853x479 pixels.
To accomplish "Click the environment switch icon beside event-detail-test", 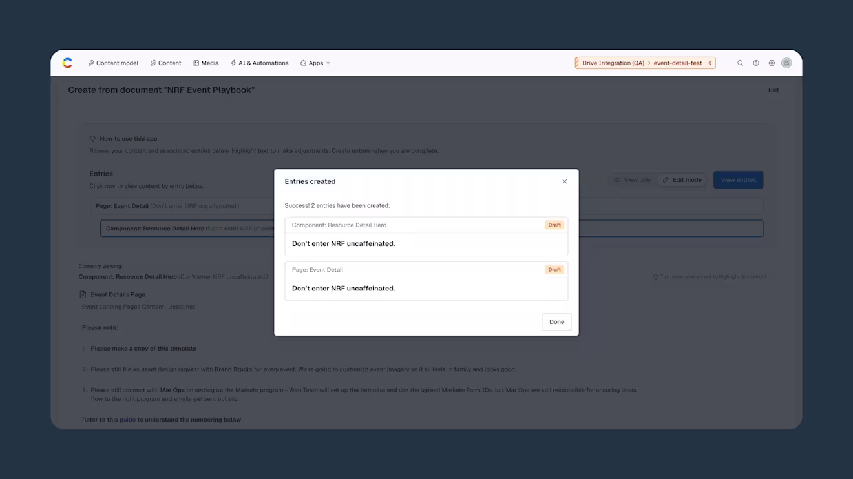I will coord(709,63).
